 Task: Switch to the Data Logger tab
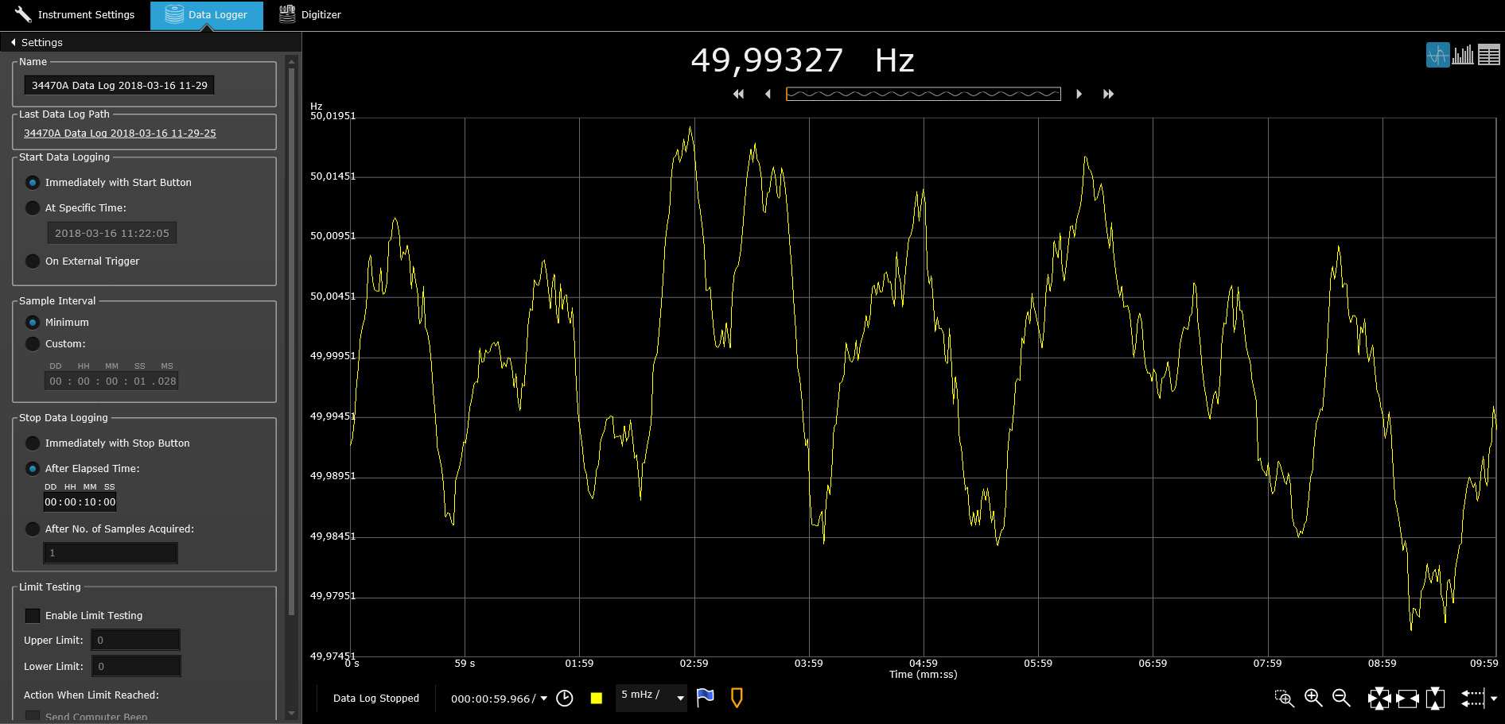click(x=207, y=15)
